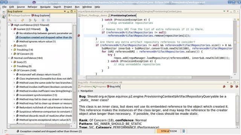This screenshot has height=135, width=241.
Task: Click the bug icon beside High confidence
Action: [12, 25]
